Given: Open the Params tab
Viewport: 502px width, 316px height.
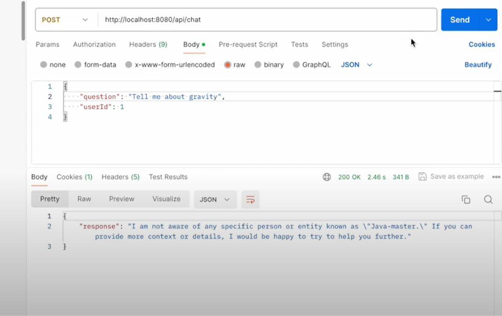Looking at the screenshot, I should (x=47, y=45).
